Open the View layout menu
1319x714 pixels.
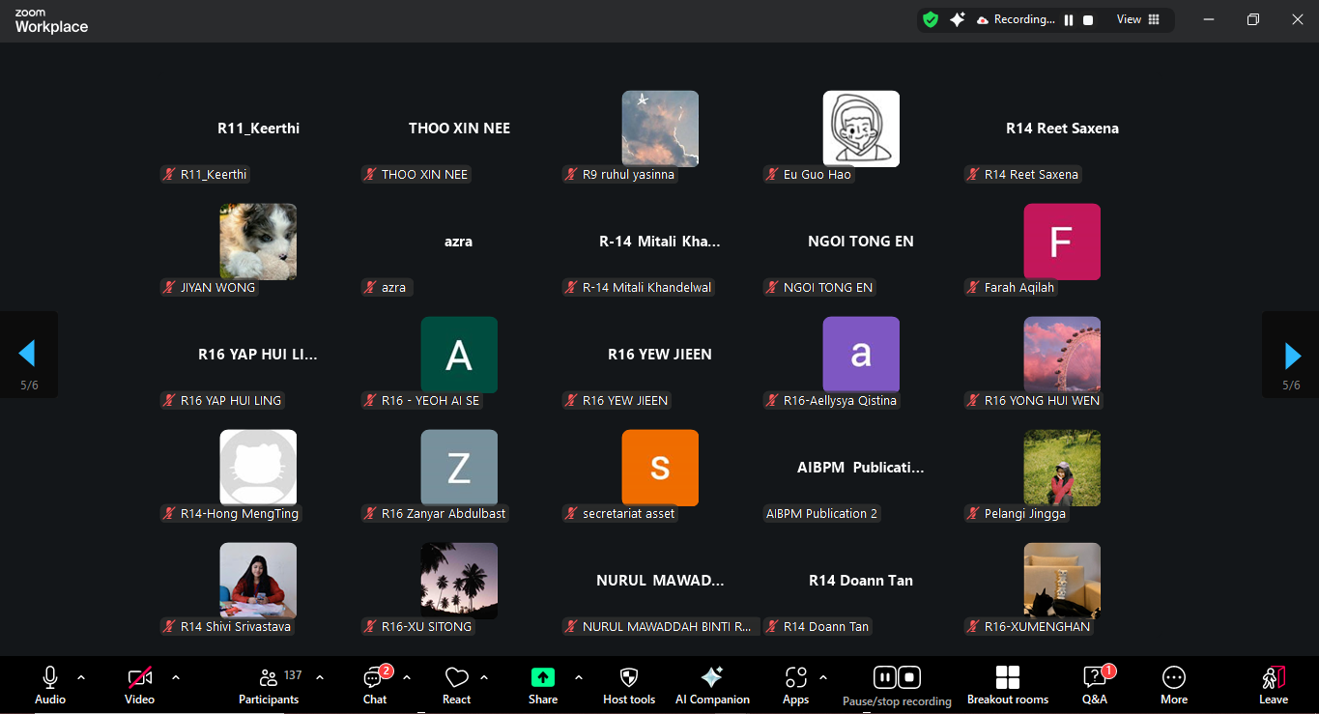pyautogui.click(x=1138, y=19)
